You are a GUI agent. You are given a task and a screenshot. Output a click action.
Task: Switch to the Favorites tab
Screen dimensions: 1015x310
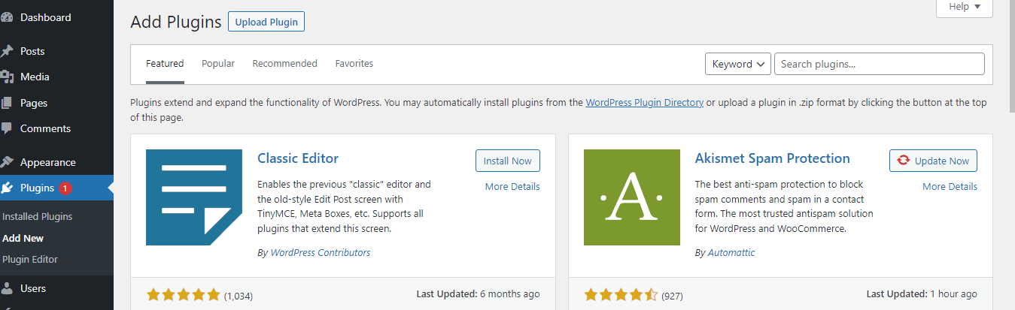pyautogui.click(x=354, y=64)
